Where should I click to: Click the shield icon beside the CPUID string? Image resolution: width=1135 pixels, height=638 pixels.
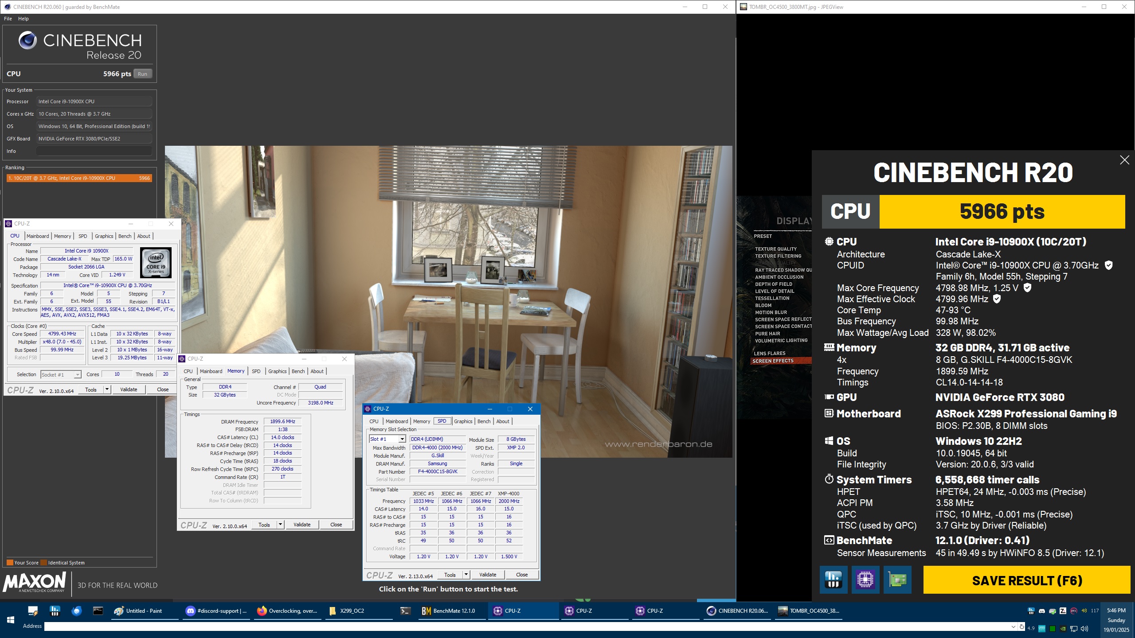1108,265
